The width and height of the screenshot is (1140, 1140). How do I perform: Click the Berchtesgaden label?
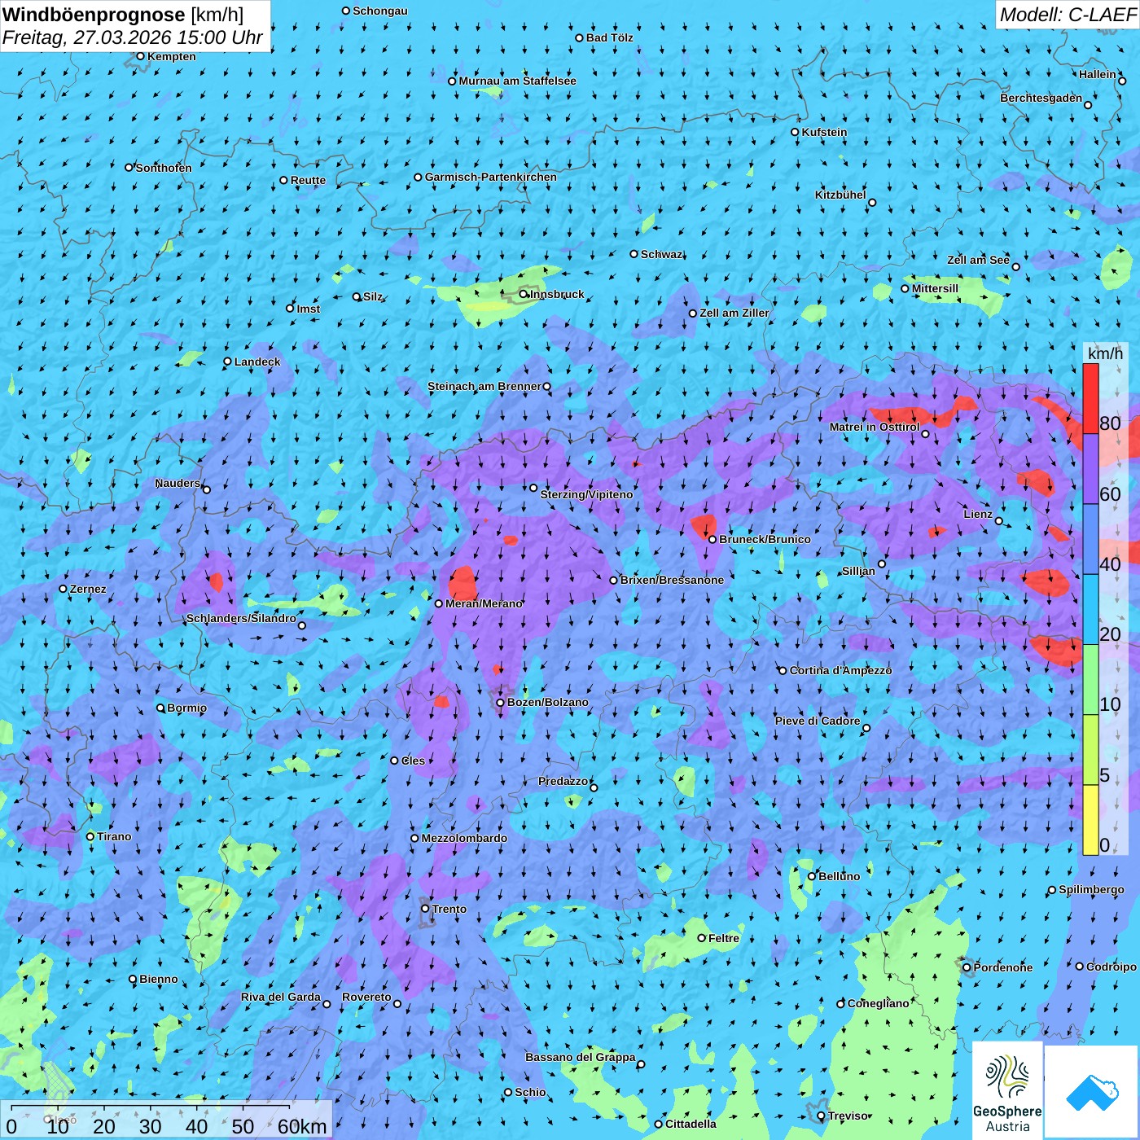pyautogui.click(x=1041, y=98)
